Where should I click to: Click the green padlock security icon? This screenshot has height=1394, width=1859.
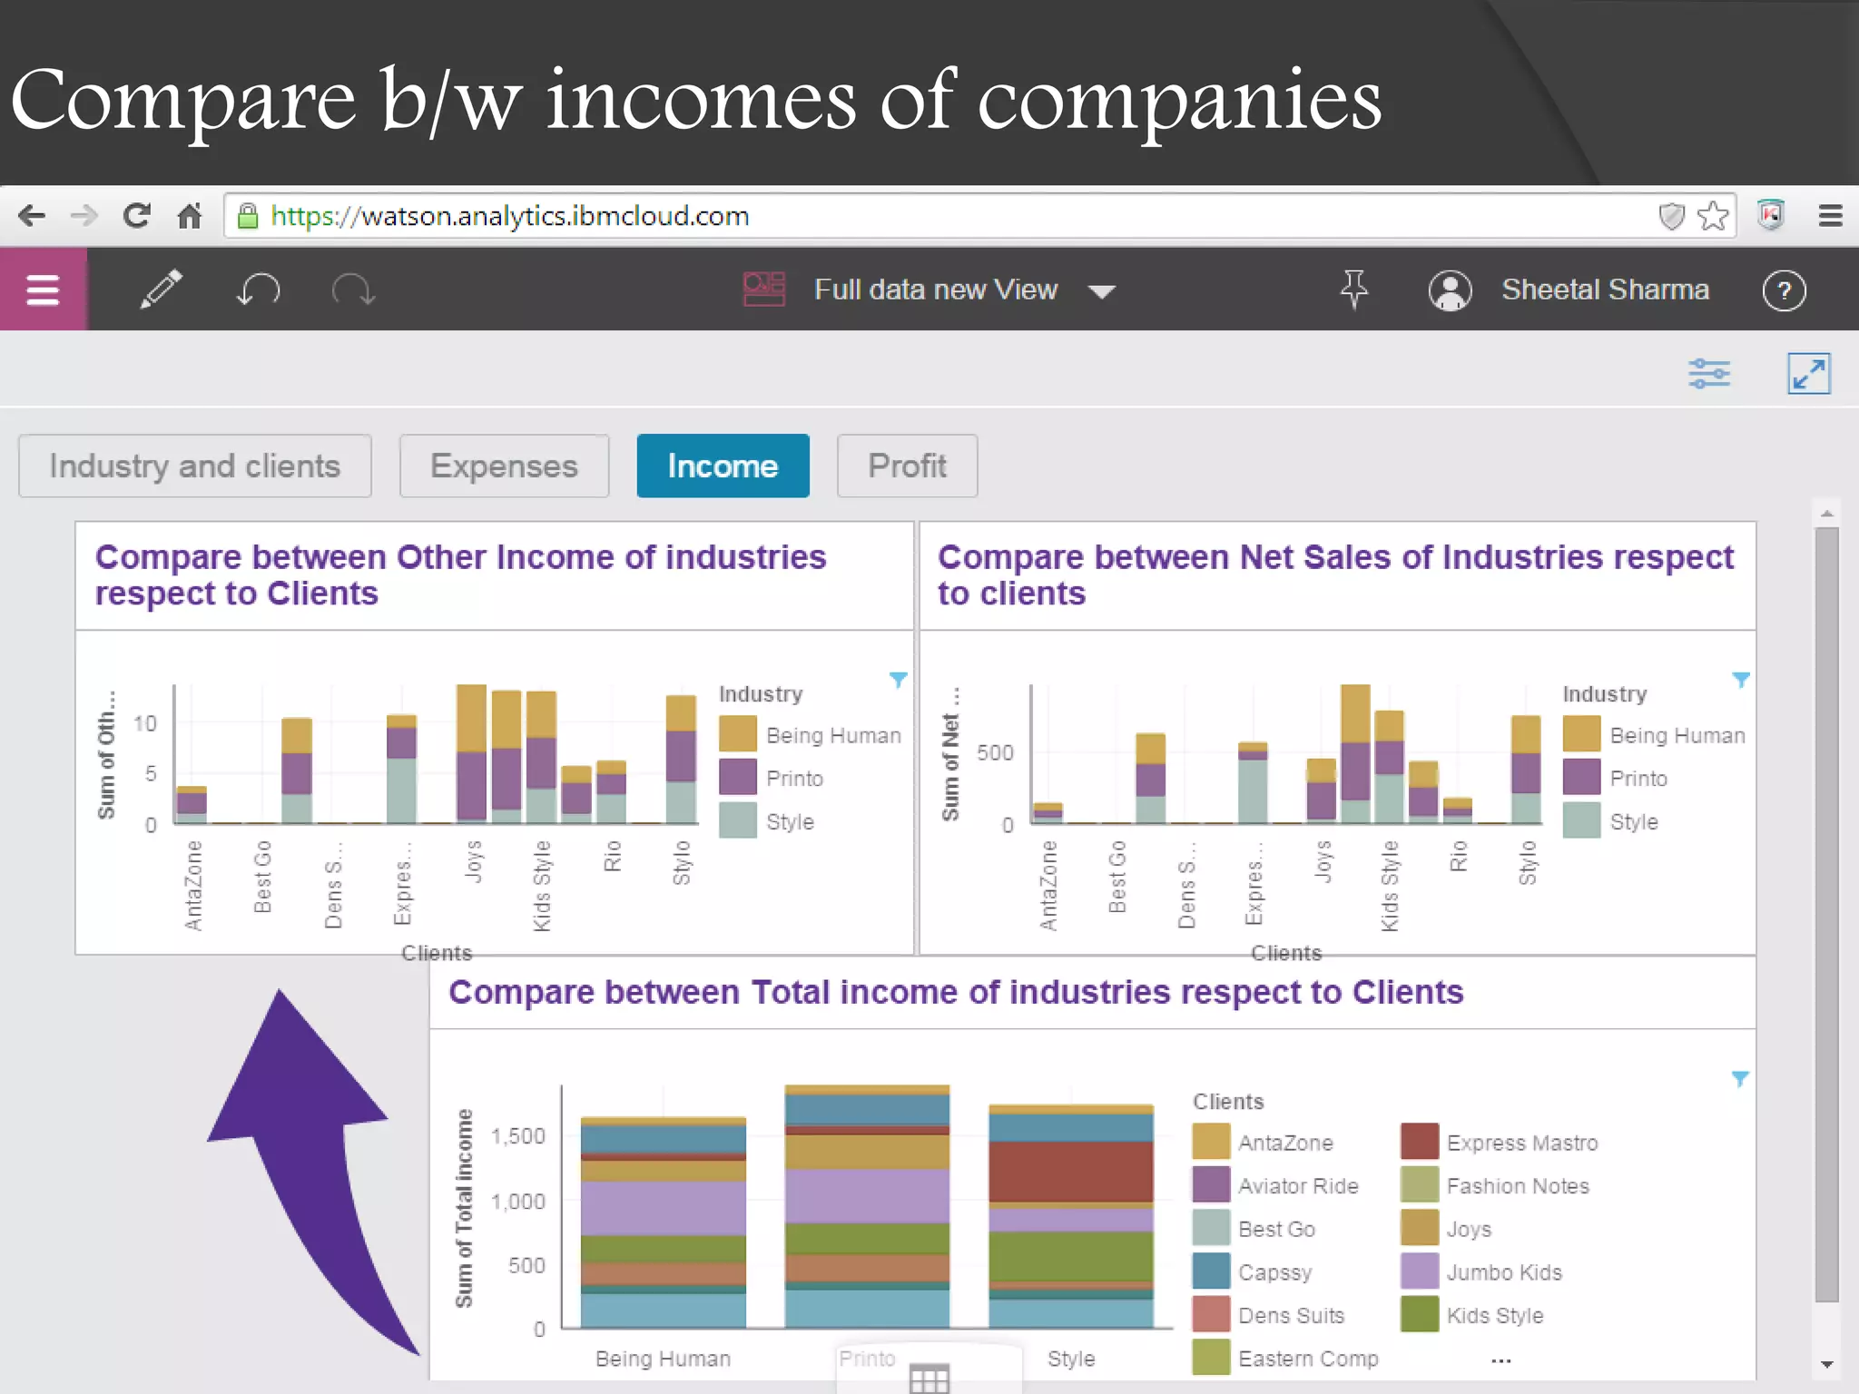tap(247, 216)
